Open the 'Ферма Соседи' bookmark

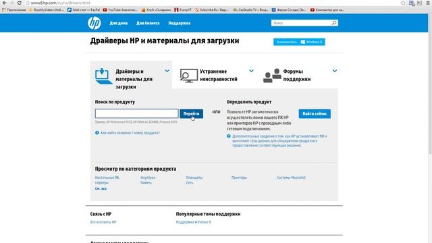[289, 9]
